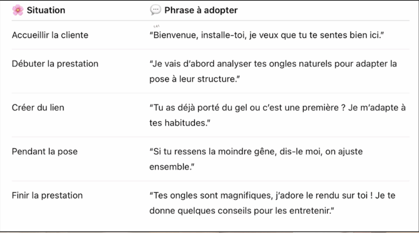The image size is (419, 233).
Task: Click the line Tes ongles sont magnifiques
Action: click(x=272, y=195)
